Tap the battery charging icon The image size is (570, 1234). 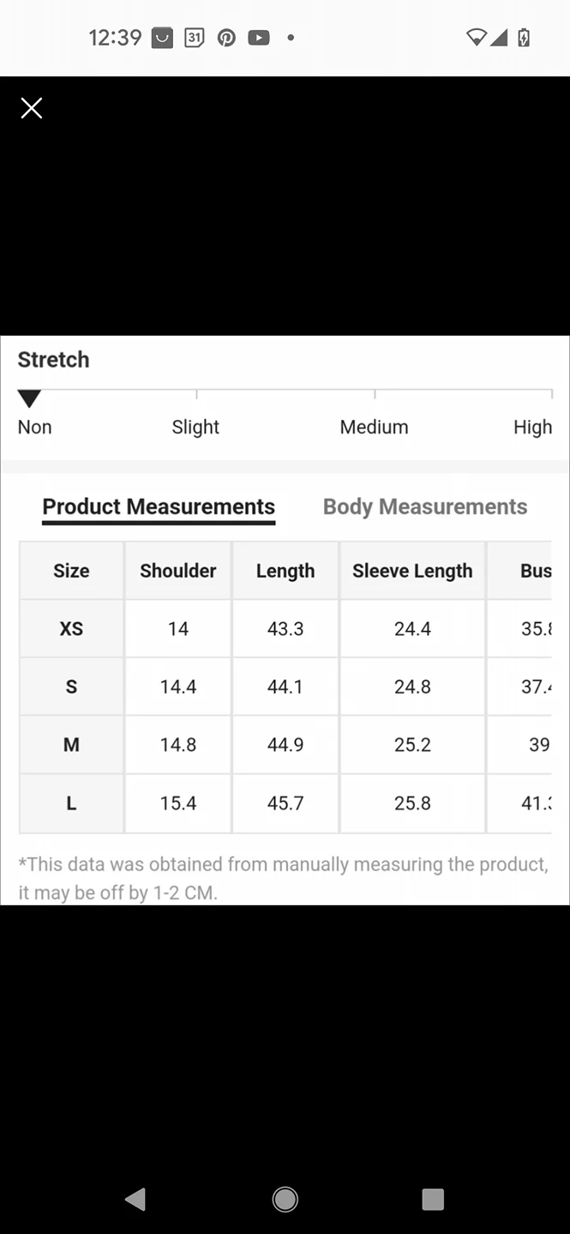pyautogui.click(x=524, y=38)
